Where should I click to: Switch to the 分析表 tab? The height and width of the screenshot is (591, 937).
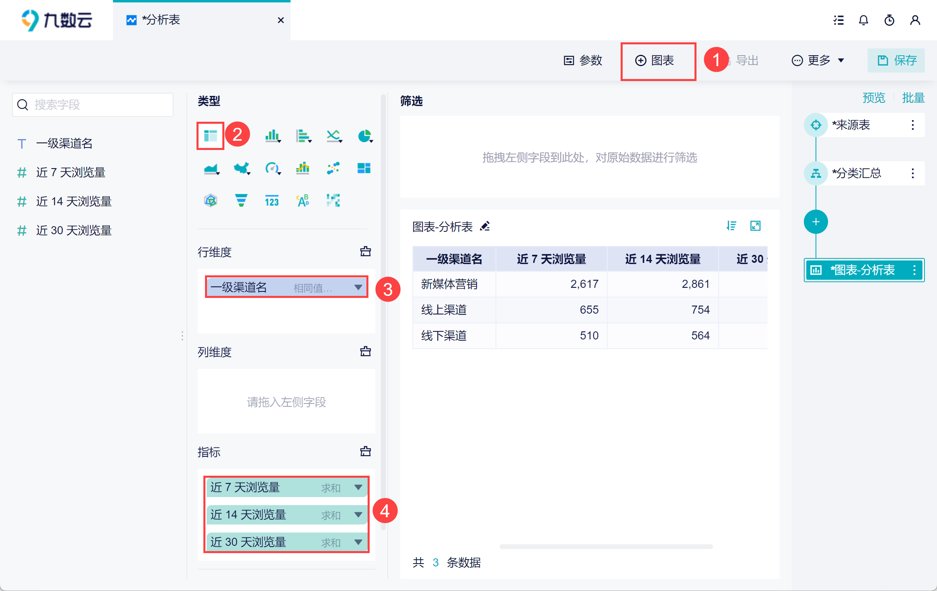point(161,20)
